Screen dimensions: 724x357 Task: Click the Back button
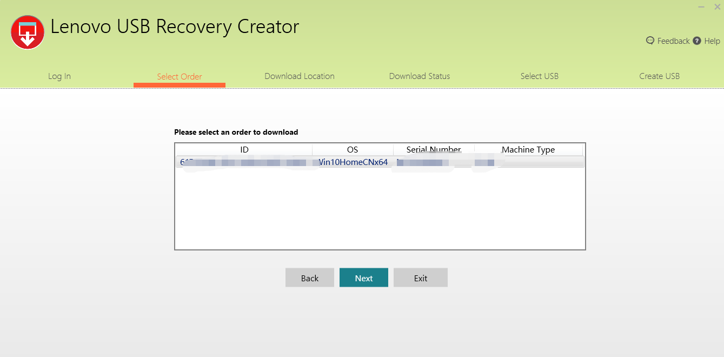pyautogui.click(x=310, y=277)
